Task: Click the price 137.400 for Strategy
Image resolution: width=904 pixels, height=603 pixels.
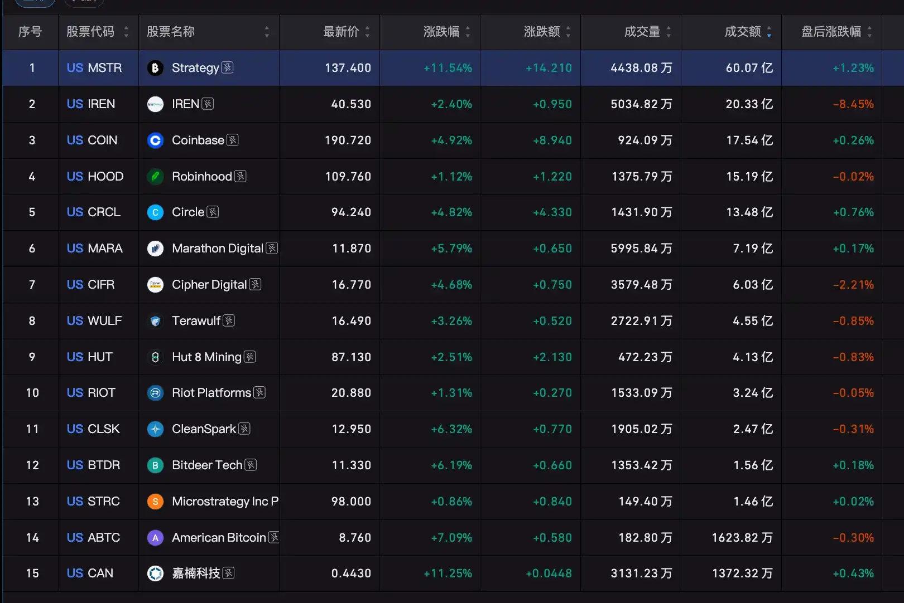Action: click(x=348, y=68)
